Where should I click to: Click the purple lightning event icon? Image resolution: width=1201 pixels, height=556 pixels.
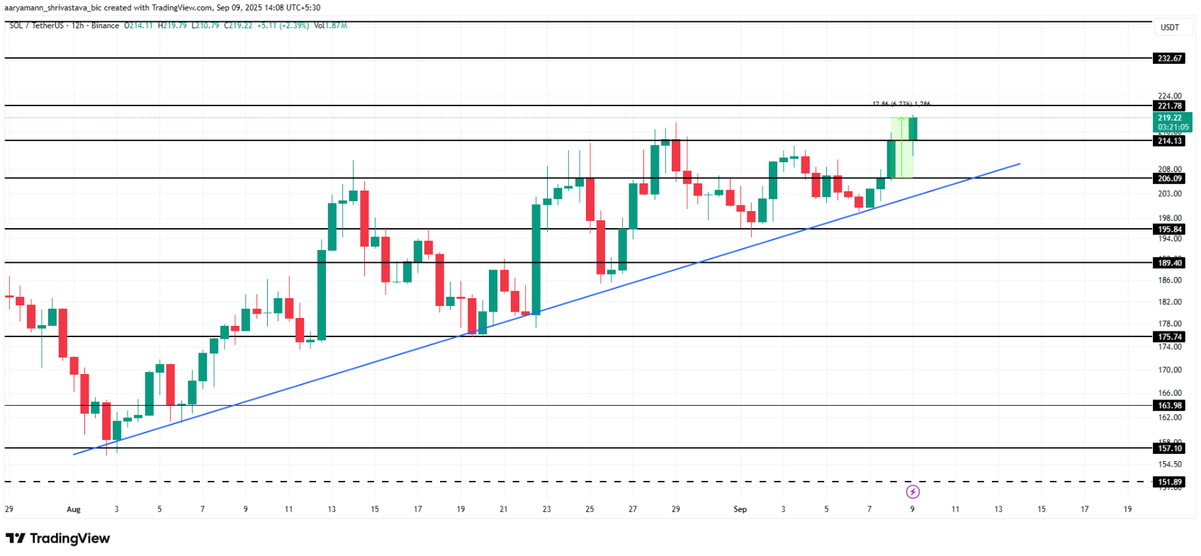tap(913, 492)
